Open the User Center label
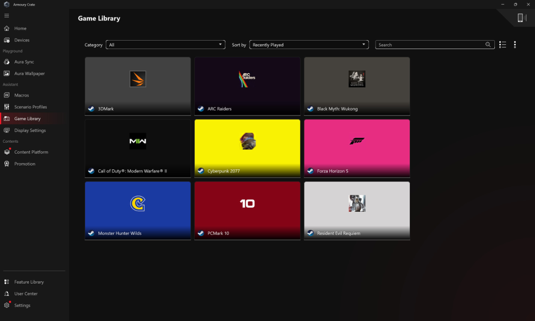 click(x=26, y=294)
